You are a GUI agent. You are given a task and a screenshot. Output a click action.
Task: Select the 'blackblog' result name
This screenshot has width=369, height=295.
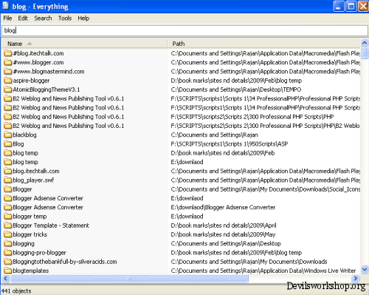pyautogui.click(x=24, y=135)
